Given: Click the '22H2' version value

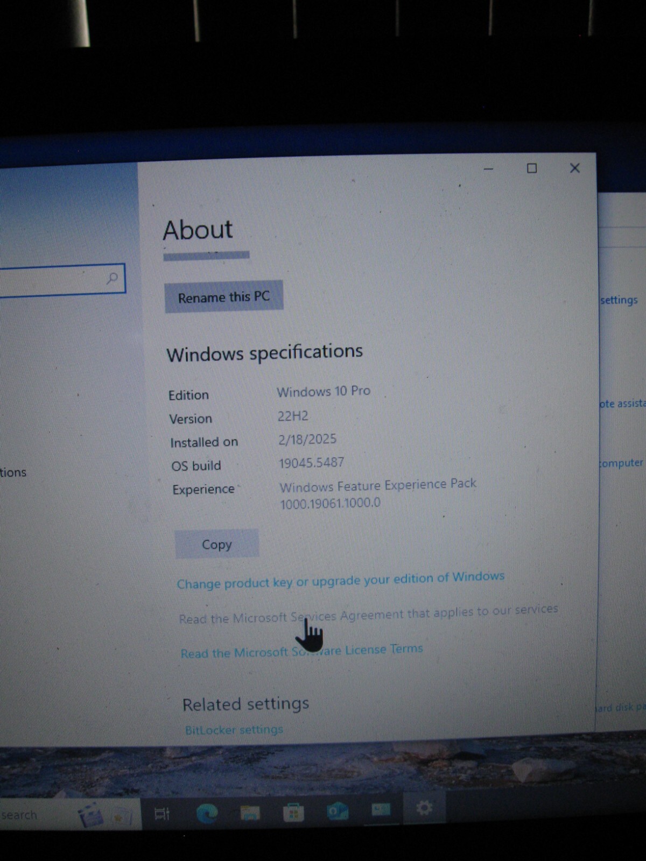Looking at the screenshot, I should (x=293, y=416).
